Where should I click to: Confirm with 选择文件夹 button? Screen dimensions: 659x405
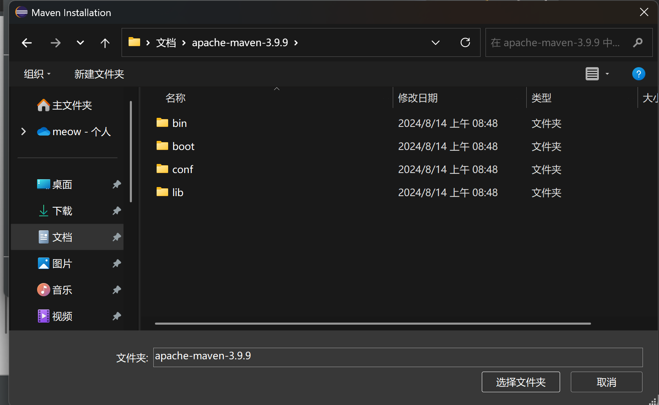coord(521,382)
